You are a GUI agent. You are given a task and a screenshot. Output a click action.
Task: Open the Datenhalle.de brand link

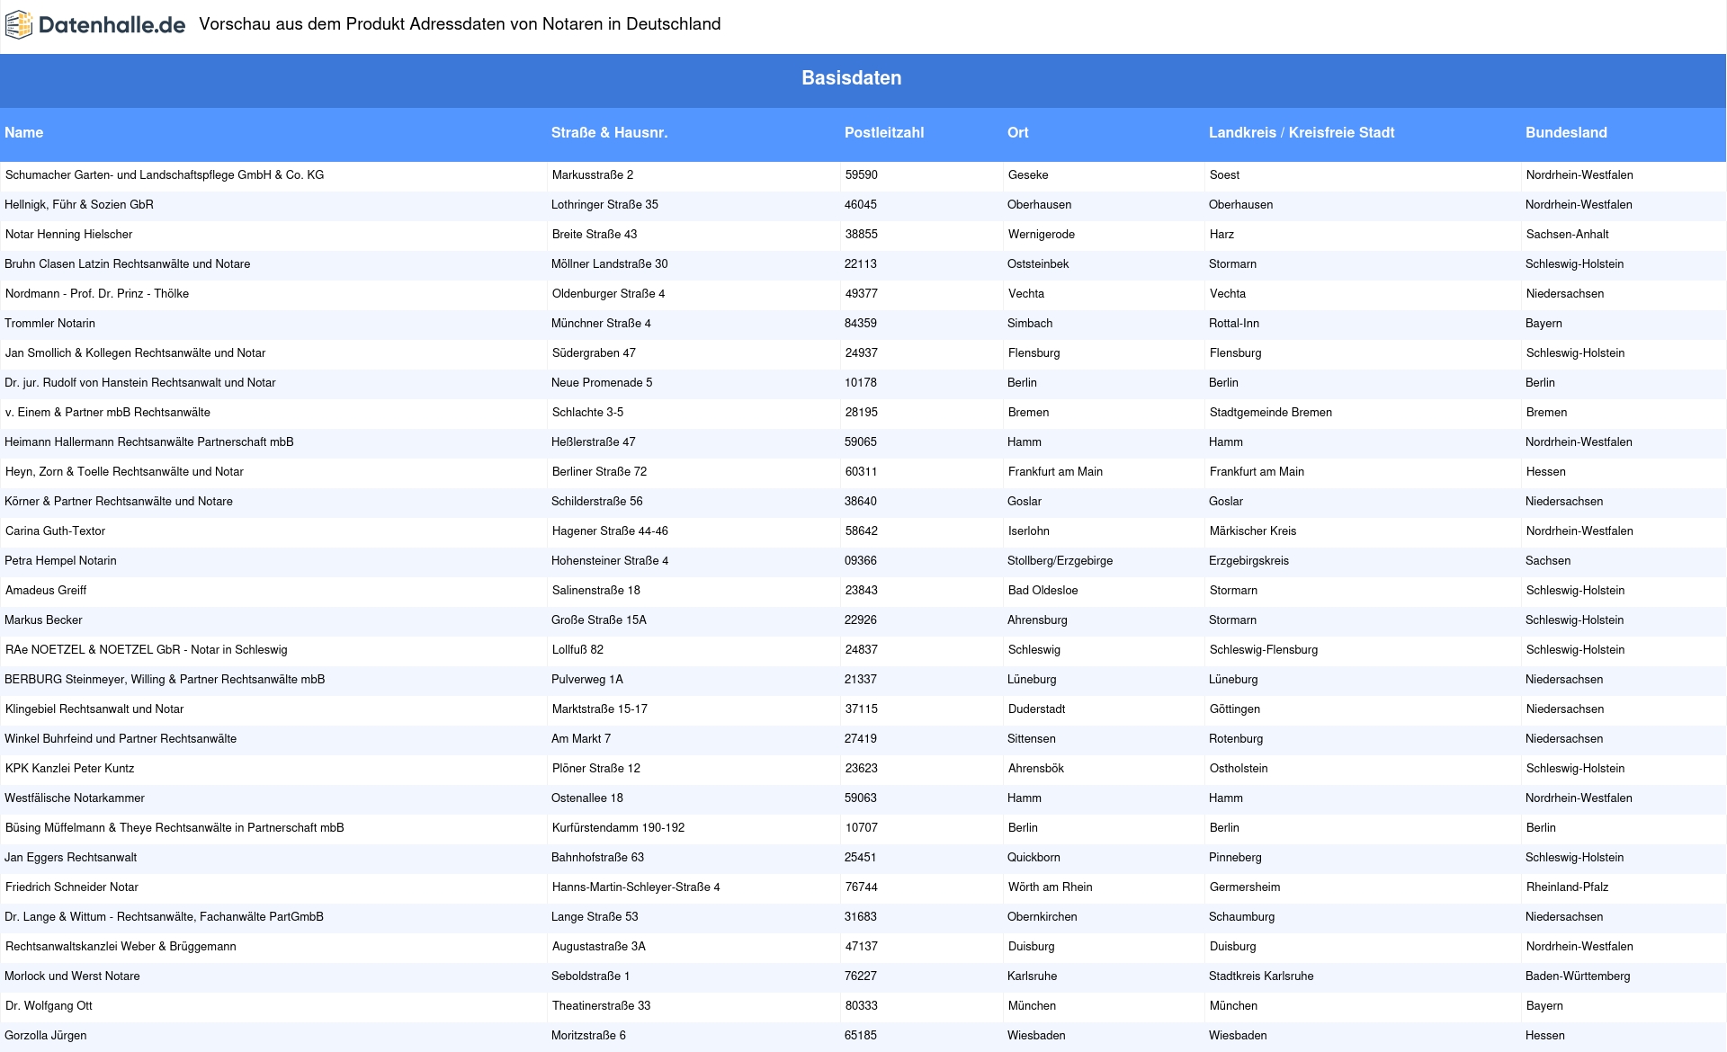(95, 25)
